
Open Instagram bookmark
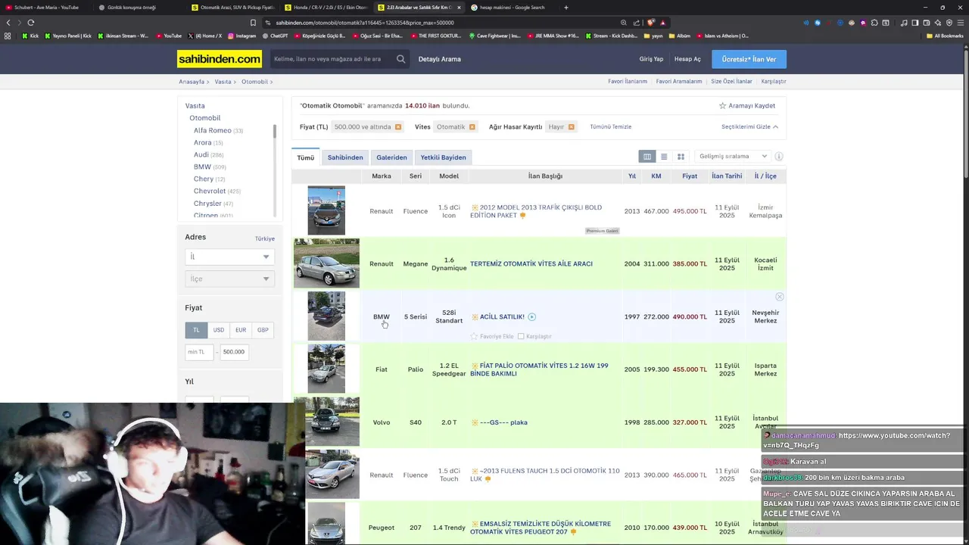[241, 36]
